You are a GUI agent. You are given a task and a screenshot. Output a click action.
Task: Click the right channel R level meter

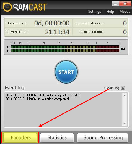coord(65,51)
